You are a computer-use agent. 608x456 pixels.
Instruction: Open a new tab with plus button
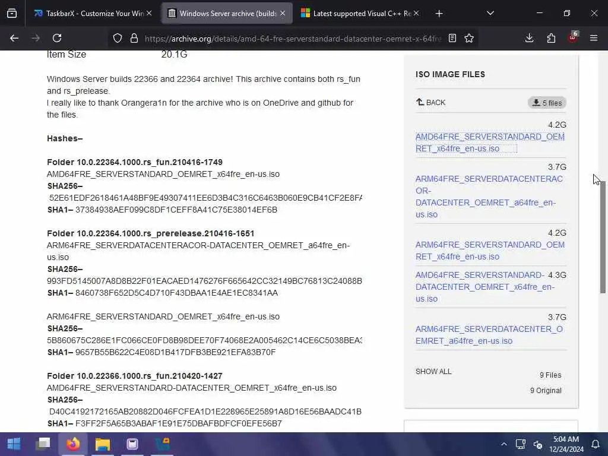point(439,14)
